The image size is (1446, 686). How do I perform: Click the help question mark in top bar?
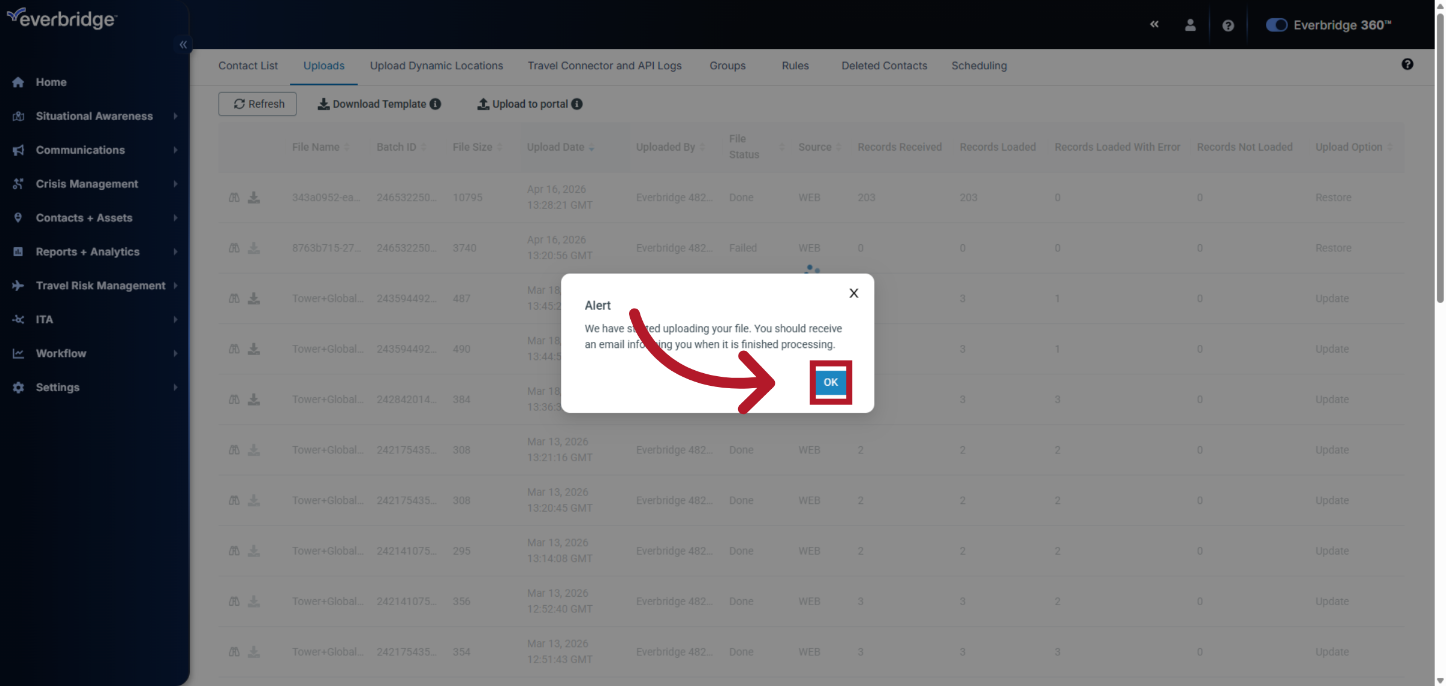[x=1228, y=25]
